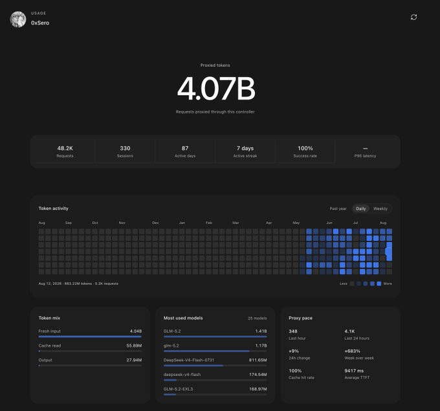The height and width of the screenshot is (411, 440).
Task: Click the 25 models count link
Action: pos(258,318)
